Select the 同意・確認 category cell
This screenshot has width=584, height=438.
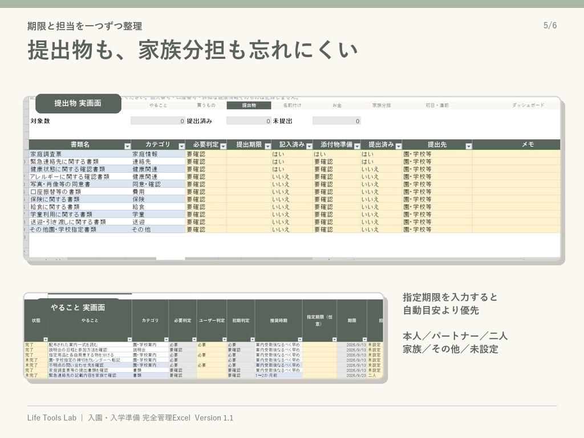coord(158,184)
